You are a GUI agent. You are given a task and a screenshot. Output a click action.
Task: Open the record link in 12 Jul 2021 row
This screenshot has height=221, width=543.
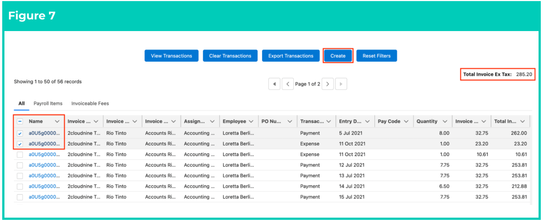pyautogui.click(x=45, y=165)
